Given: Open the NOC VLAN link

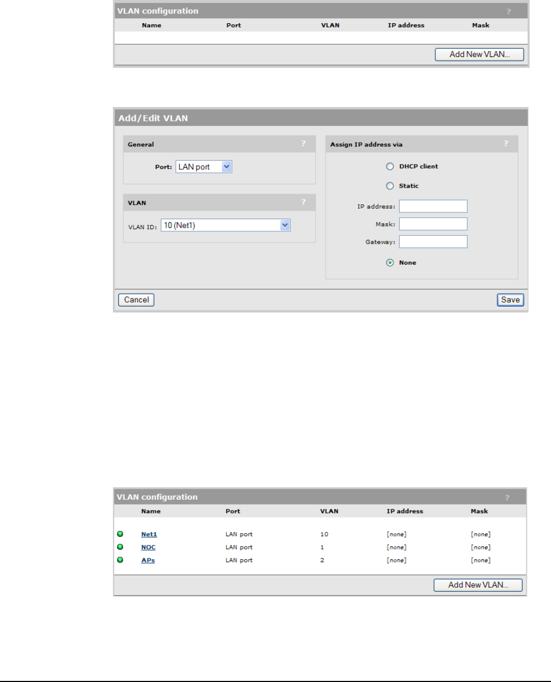Looking at the screenshot, I should pyautogui.click(x=149, y=548).
